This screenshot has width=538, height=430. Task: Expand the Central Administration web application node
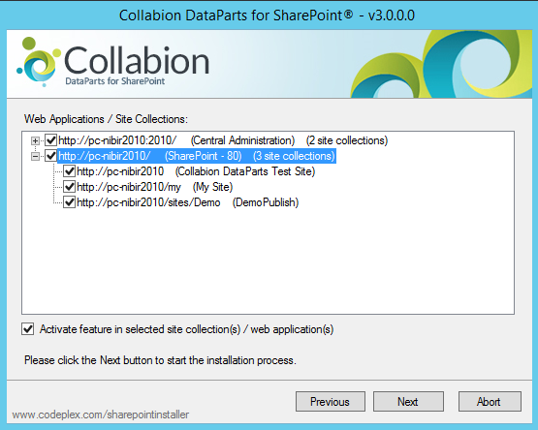(x=35, y=140)
